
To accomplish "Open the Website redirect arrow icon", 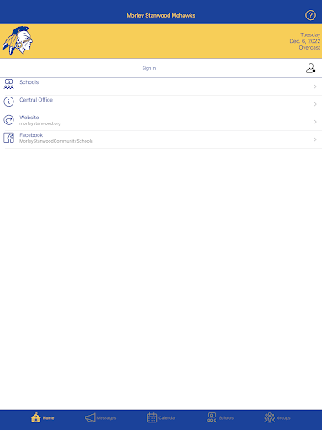I will click(x=8, y=120).
